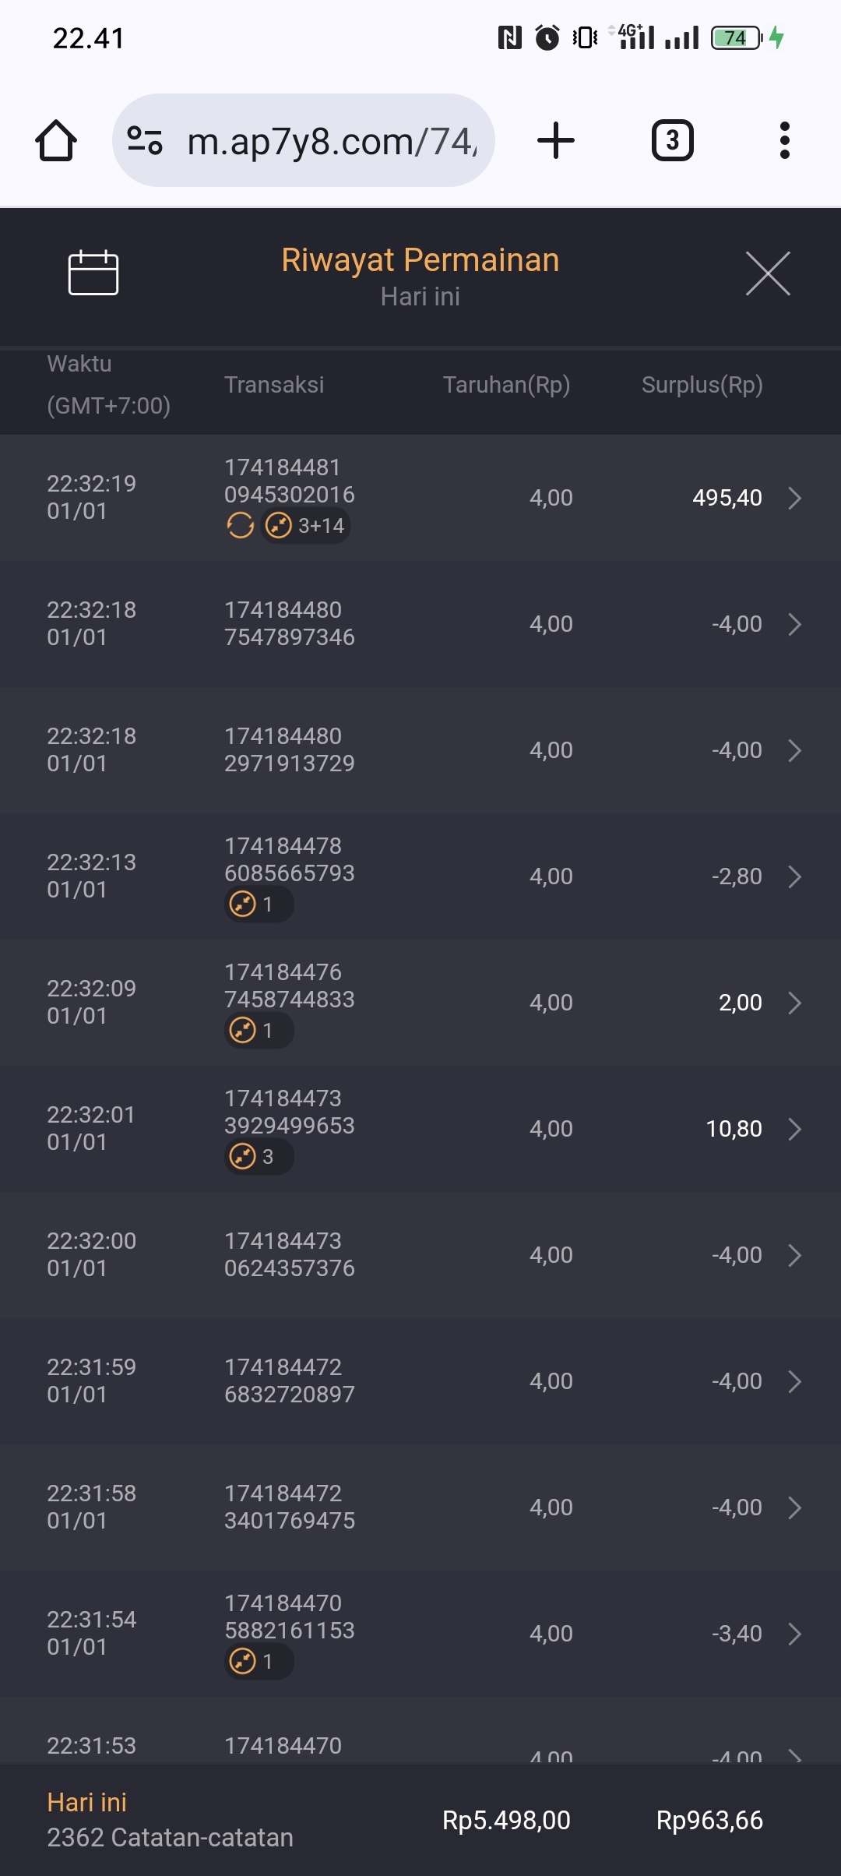Expand the 22:31:54 row with -3,40 surplus
The image size is (841, 1876).
794,1634
